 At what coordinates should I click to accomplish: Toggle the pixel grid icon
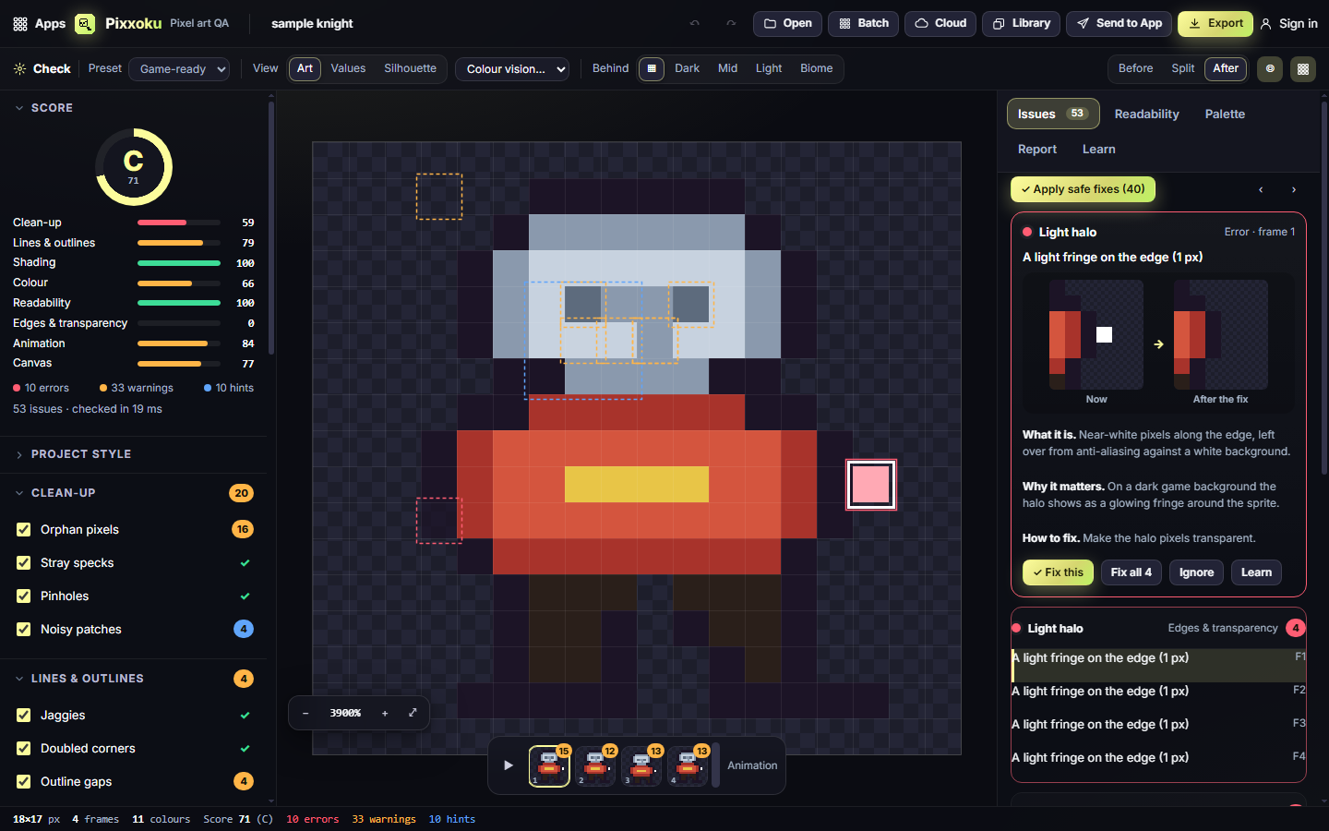[x=1303, y=69]
